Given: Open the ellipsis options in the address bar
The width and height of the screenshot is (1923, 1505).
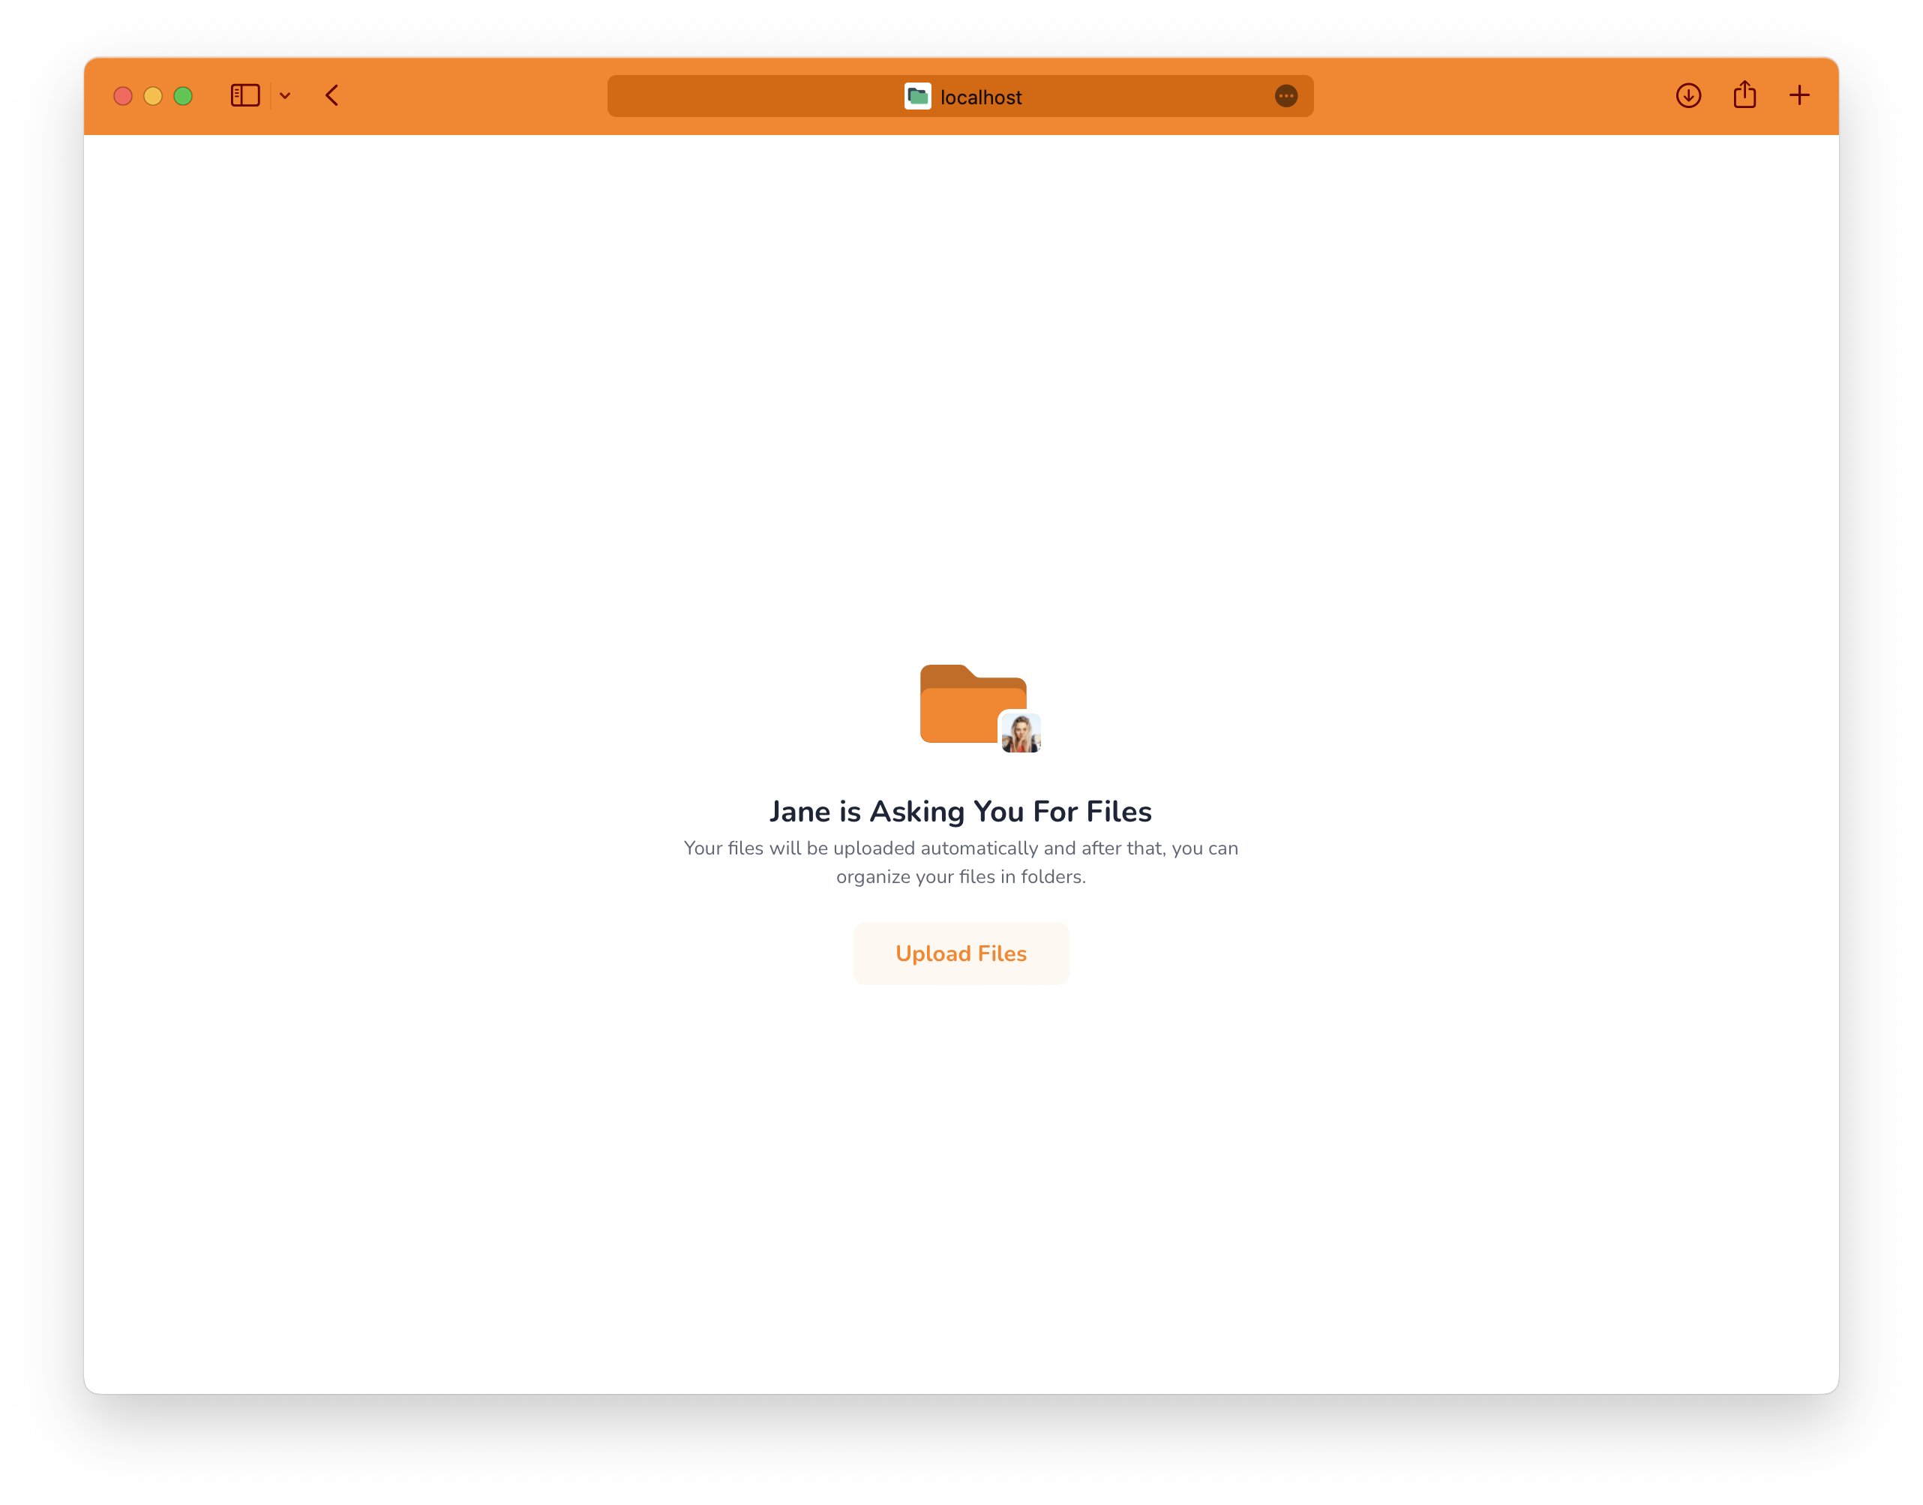Looking at the screenshot, I should [x=1286, y=96].
